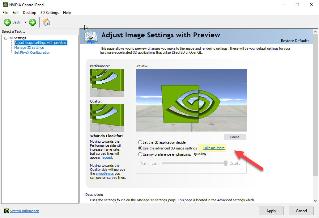Click the Performance-Quality slider handle
The image size is (319, 218).
(x=226, y=163)
